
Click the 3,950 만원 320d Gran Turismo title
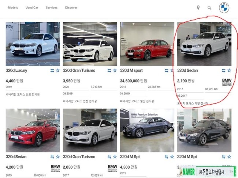coord(79,70)
